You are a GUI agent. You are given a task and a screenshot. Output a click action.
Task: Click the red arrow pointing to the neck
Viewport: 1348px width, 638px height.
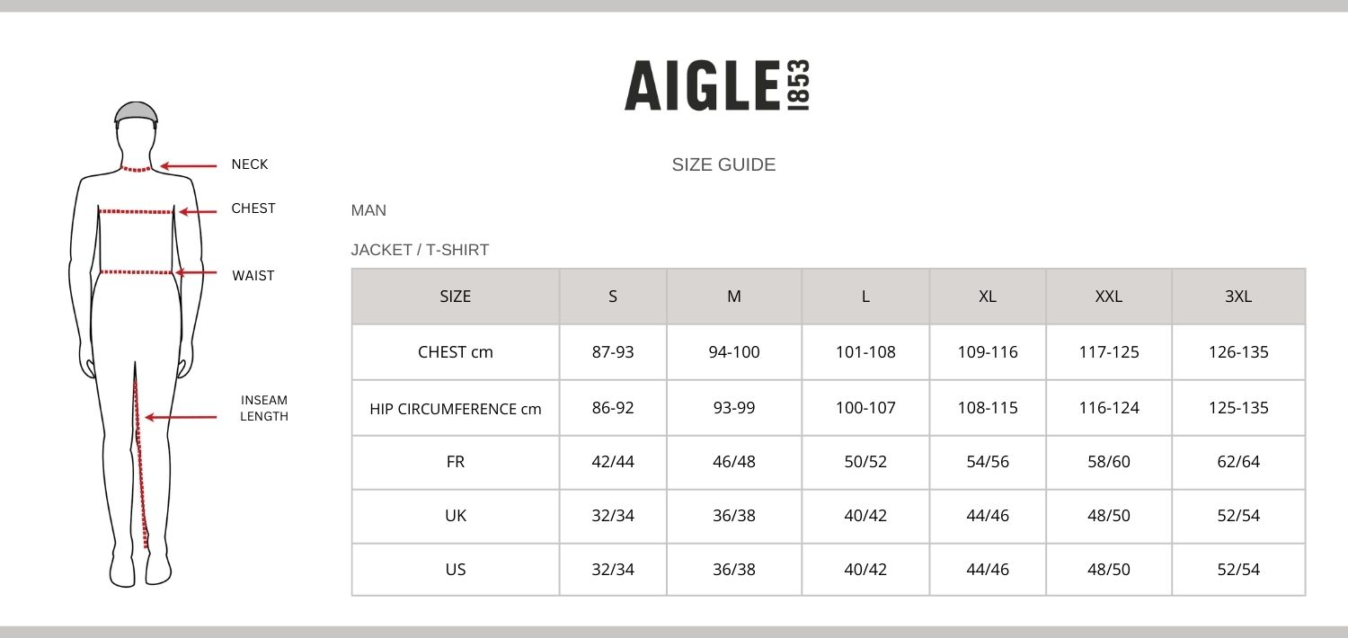tap(189, 166)
